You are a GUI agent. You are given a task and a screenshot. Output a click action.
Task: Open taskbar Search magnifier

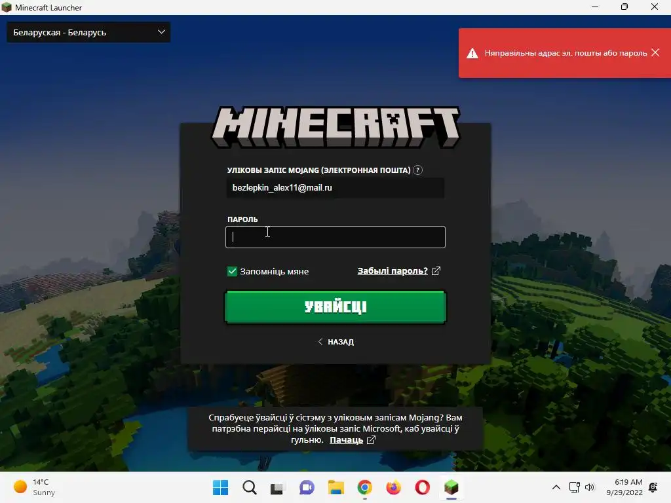pos(250,487)
